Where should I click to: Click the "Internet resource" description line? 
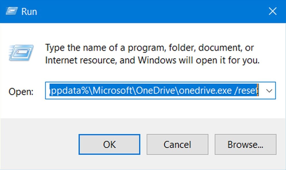pos(152,61)
